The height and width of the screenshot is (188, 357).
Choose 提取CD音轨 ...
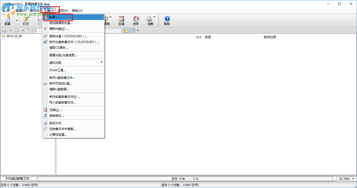73,48
